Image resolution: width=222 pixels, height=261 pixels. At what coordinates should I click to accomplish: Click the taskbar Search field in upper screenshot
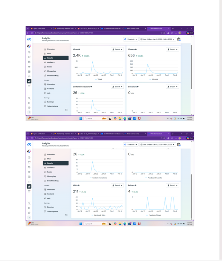coord(92,118)
